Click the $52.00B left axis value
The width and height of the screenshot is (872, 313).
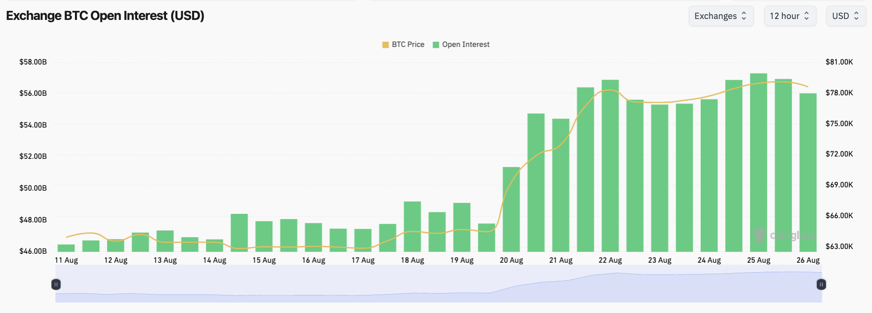coord(33,156)
